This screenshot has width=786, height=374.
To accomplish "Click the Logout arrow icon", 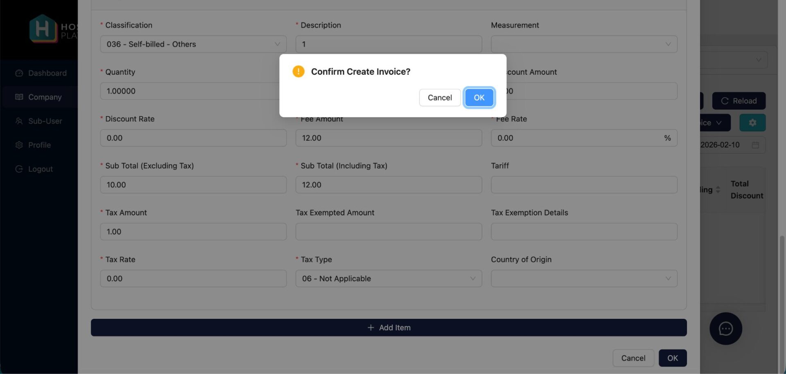I will [x=19, y=169].
